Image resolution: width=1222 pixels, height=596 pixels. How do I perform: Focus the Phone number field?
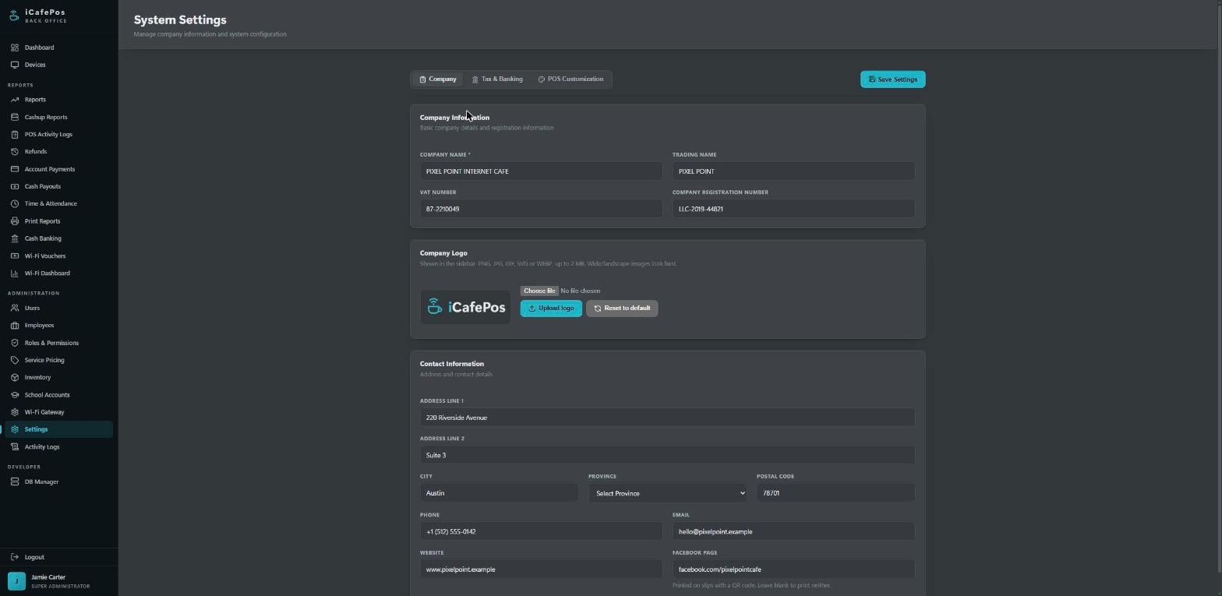pyautogui.click(x=541, y=531)
